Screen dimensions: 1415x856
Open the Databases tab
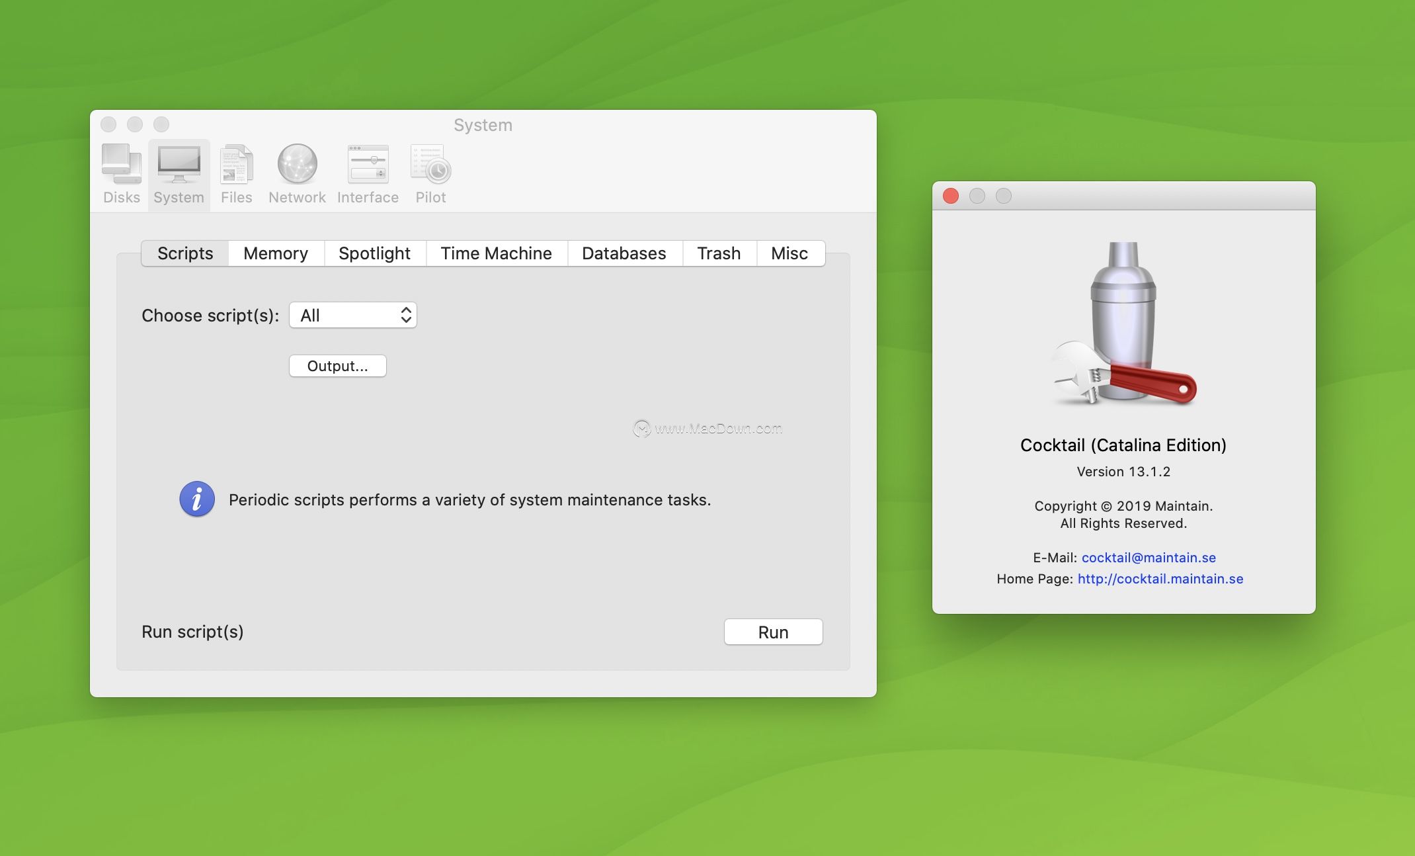(x=624, y=253)
